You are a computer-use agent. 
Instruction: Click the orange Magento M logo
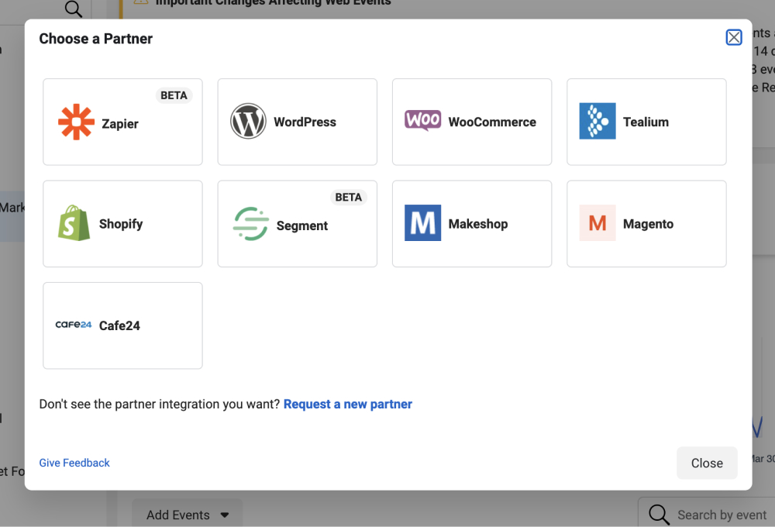pyautogui.click(x=598, y=223)
